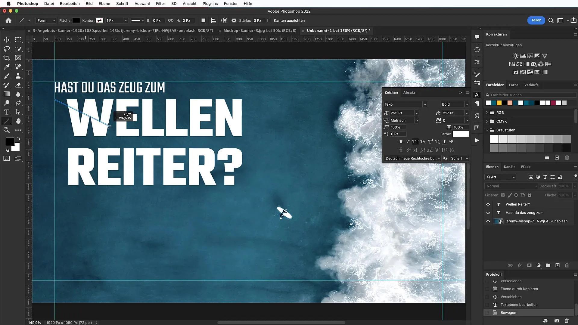This screenshot has width=578, height=325.
Task: Click the Teilen button
Action: (x=536, y=20)
